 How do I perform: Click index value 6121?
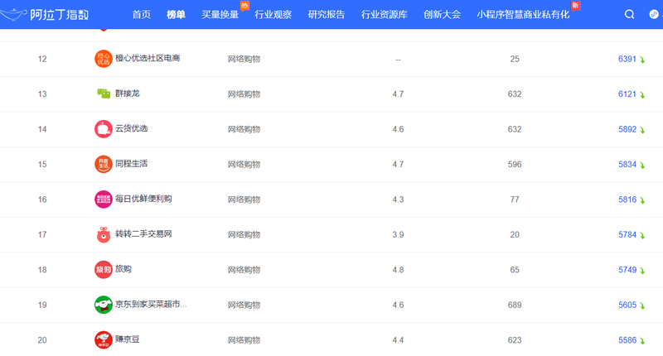627,94
